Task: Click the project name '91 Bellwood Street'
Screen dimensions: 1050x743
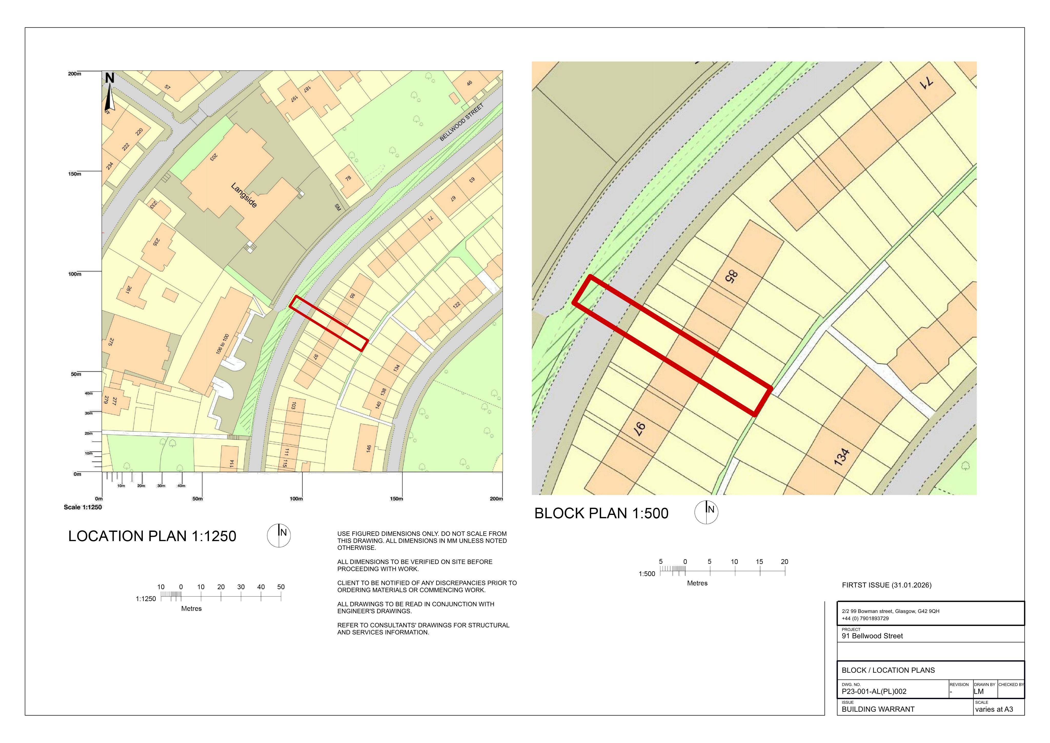Action: 873,636
